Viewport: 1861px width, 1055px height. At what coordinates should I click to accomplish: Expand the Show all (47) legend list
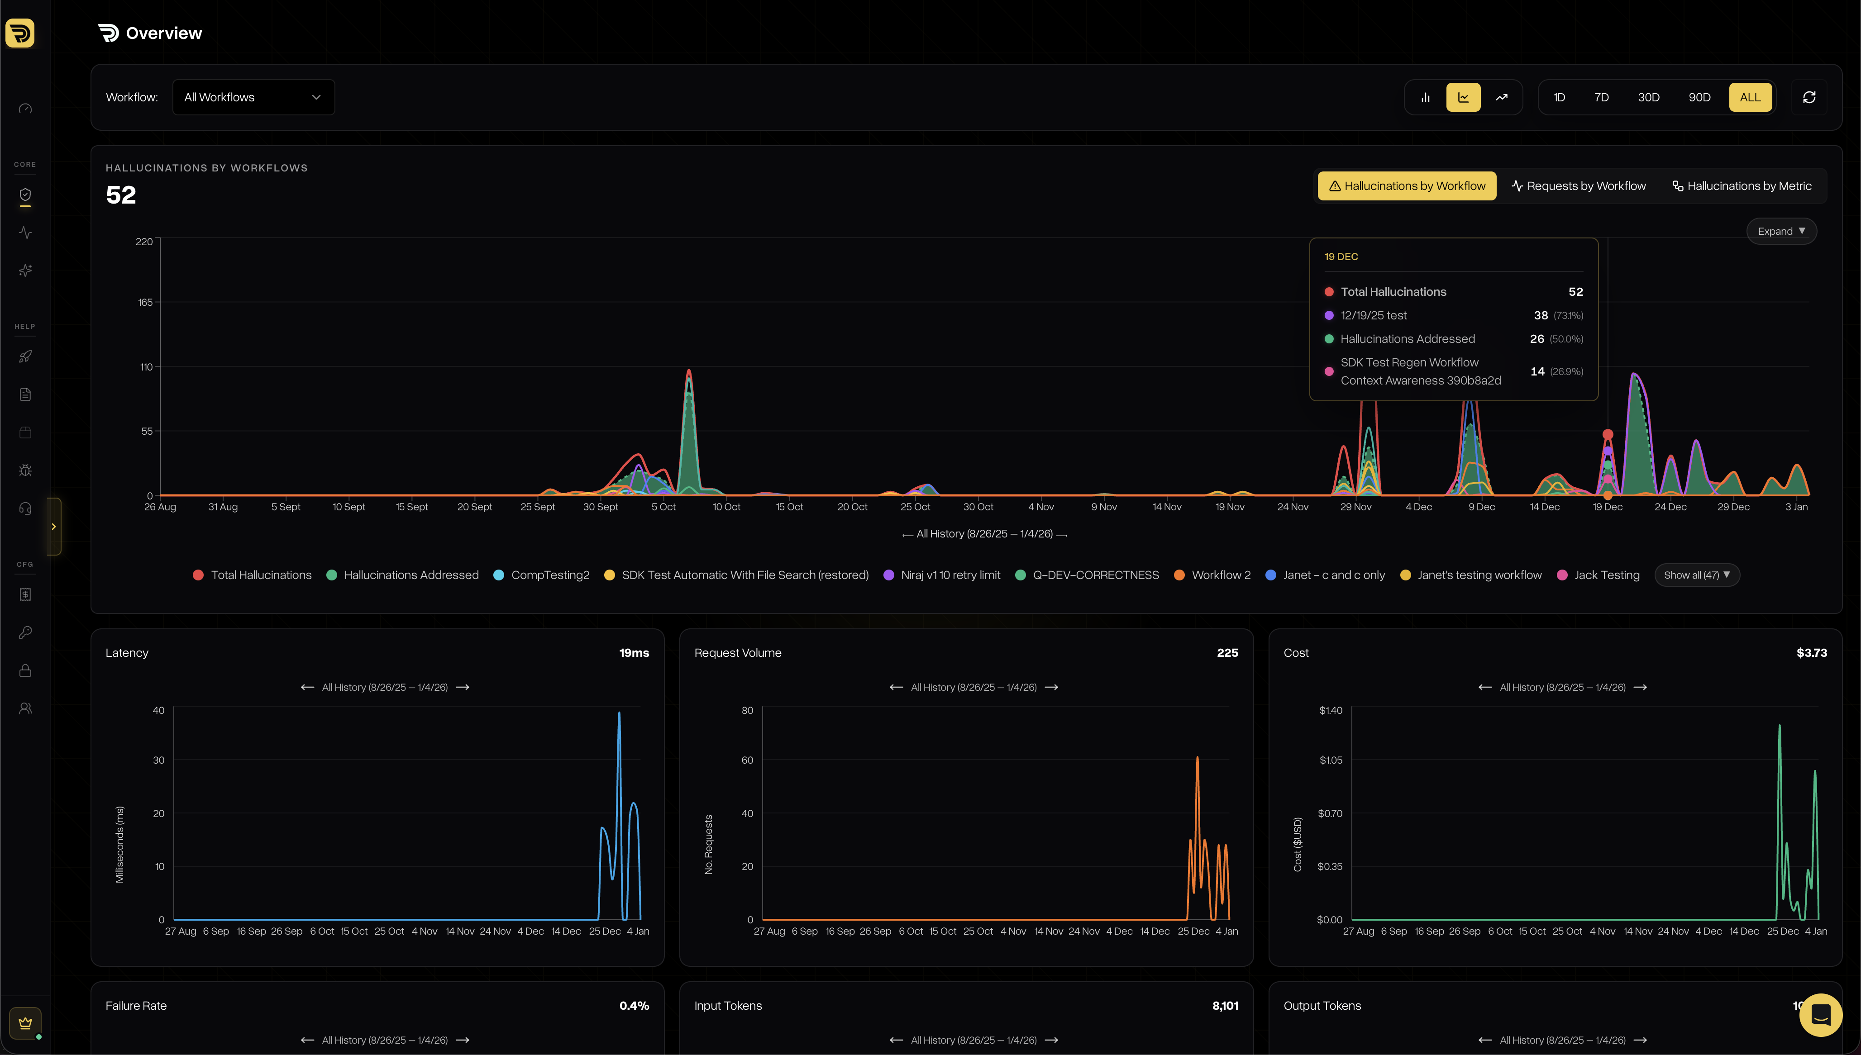tap(1696, 575)
